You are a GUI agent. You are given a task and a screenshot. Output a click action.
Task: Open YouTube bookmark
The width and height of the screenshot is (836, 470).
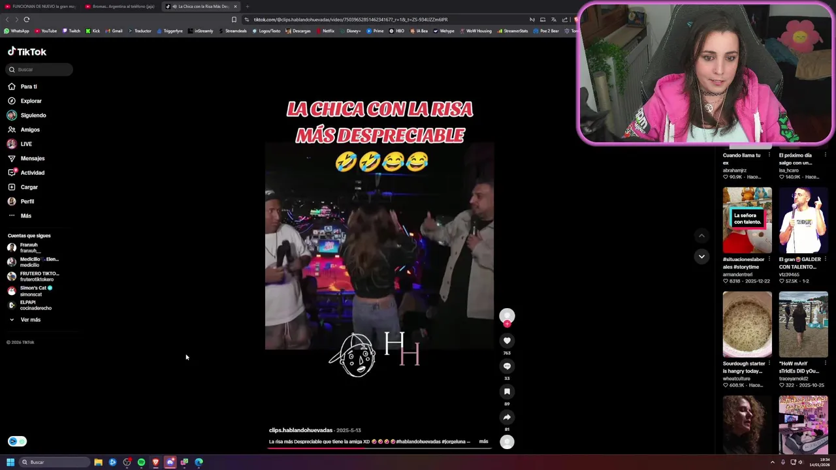click(x=46, y=31)
